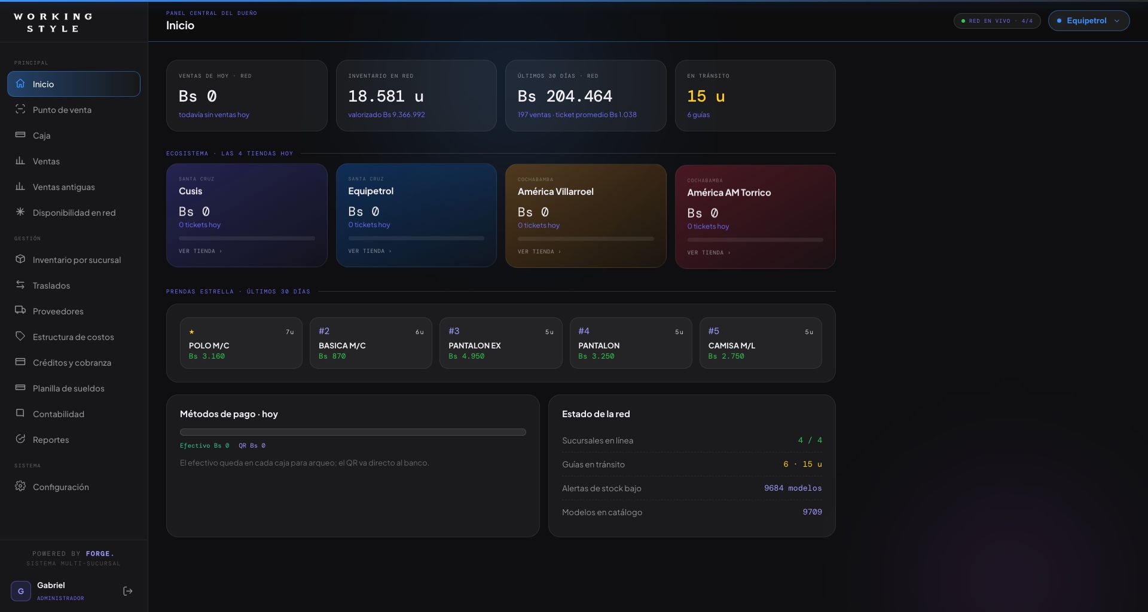Screen dimensions: 1148x612
Task: Click the FORGE. link in sidebar footer
Action: click(x=100, y=554)
